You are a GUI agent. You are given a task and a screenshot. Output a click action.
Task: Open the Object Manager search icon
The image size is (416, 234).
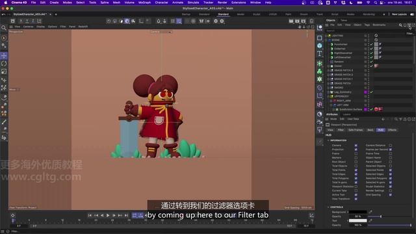click(400, 25)
